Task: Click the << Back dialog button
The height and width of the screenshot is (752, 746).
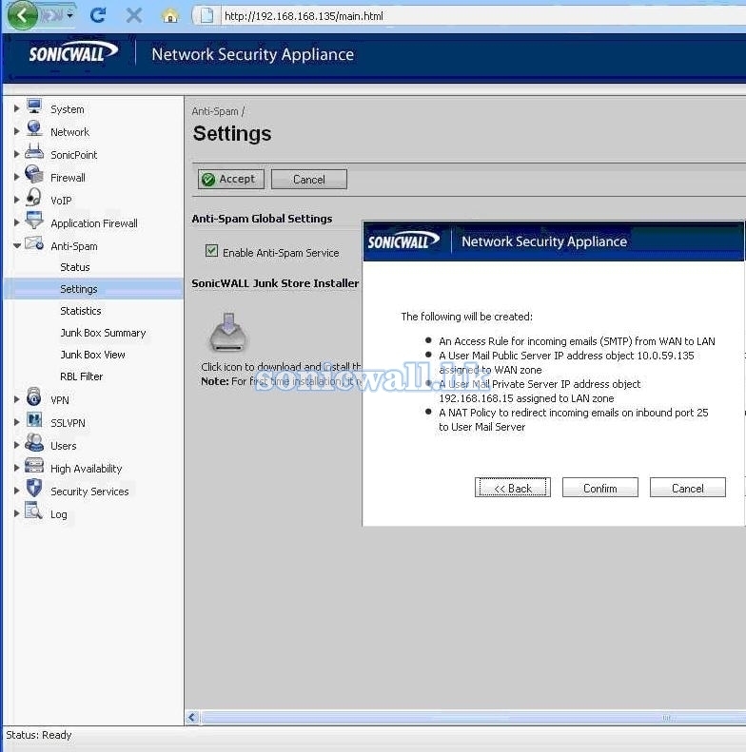Action: point(513,488)
